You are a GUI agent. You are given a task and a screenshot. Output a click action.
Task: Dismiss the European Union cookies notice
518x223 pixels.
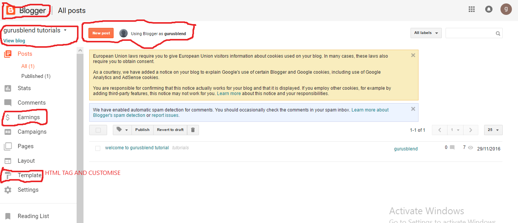[413, 55]
